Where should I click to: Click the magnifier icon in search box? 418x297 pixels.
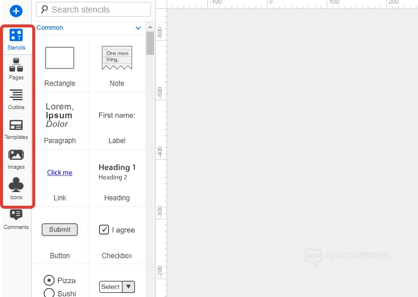44,10
